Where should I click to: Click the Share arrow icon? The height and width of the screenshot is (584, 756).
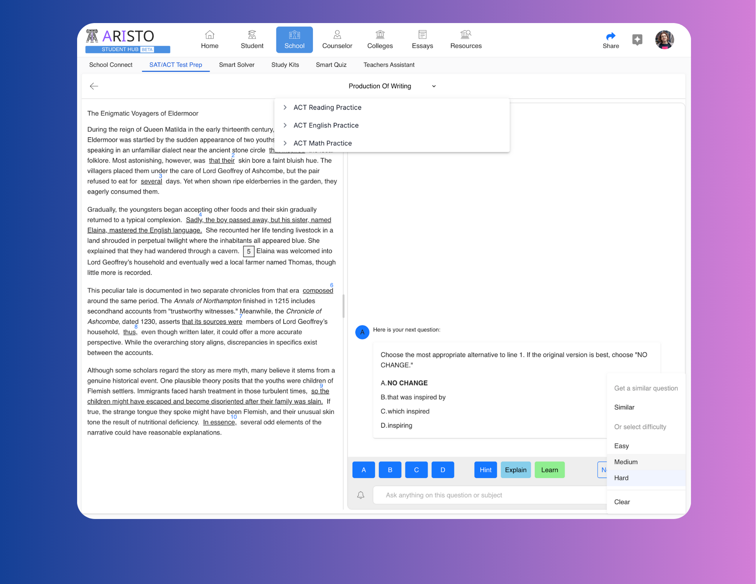[610, 36]
